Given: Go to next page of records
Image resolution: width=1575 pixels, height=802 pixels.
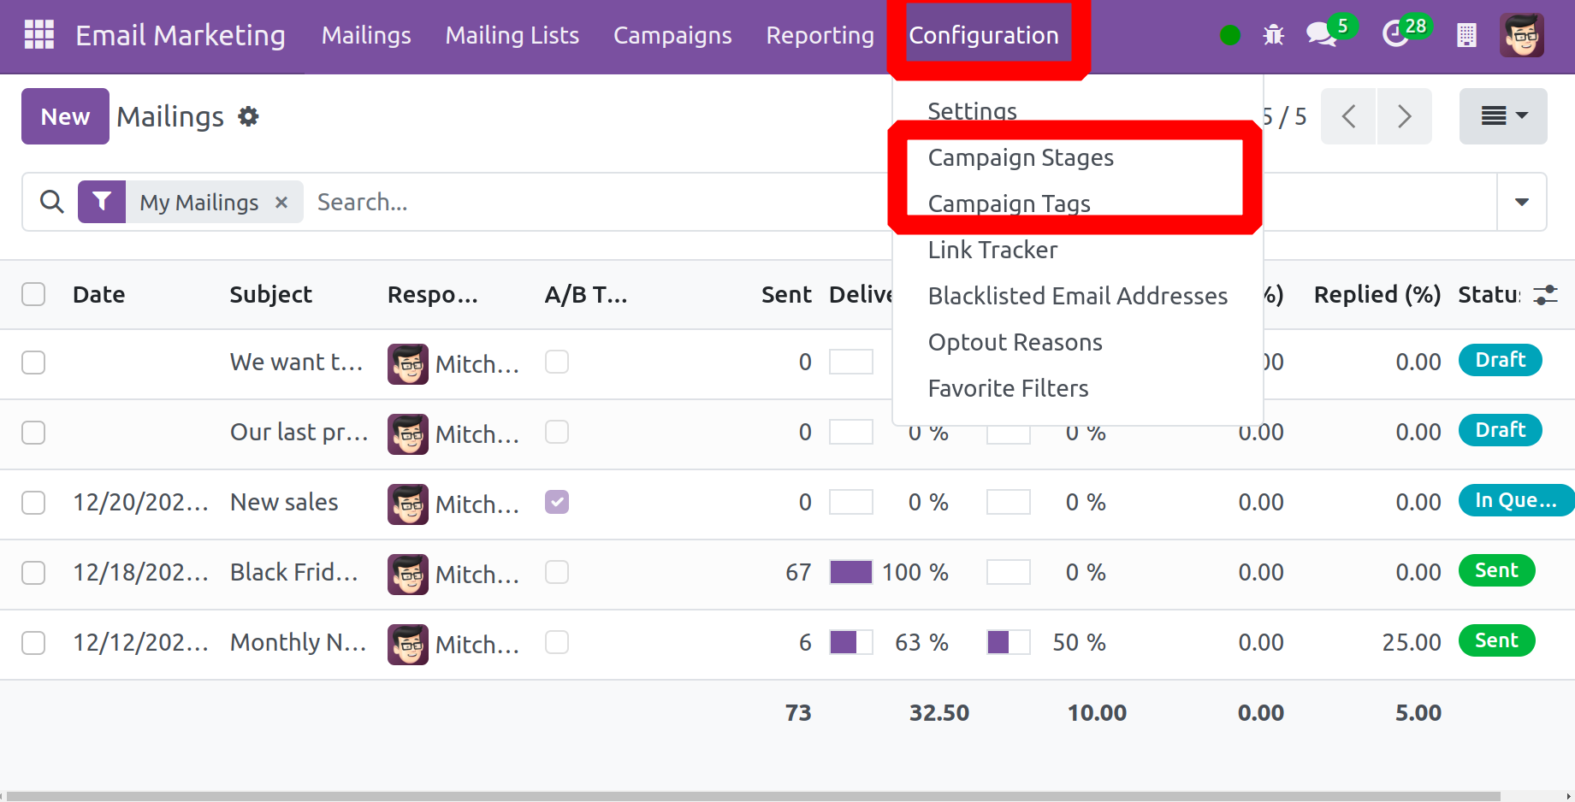Looking at the screenshot, I should [1403, 116].
